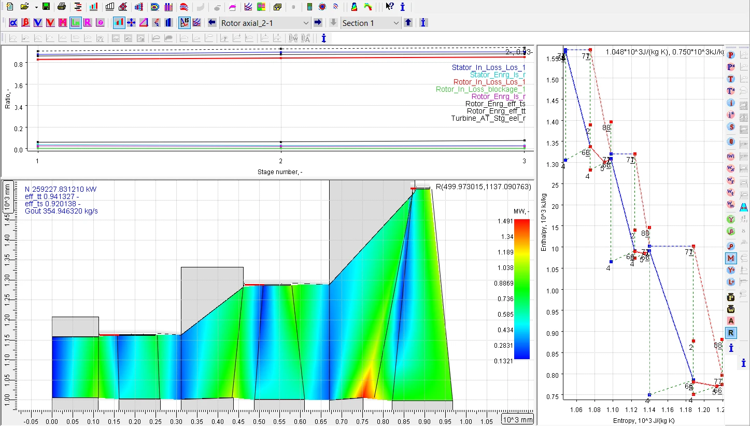Show static pressure P in right sidebar
Image resolution: width=750 pixels, height=426 pixels.
click(731, 55)
